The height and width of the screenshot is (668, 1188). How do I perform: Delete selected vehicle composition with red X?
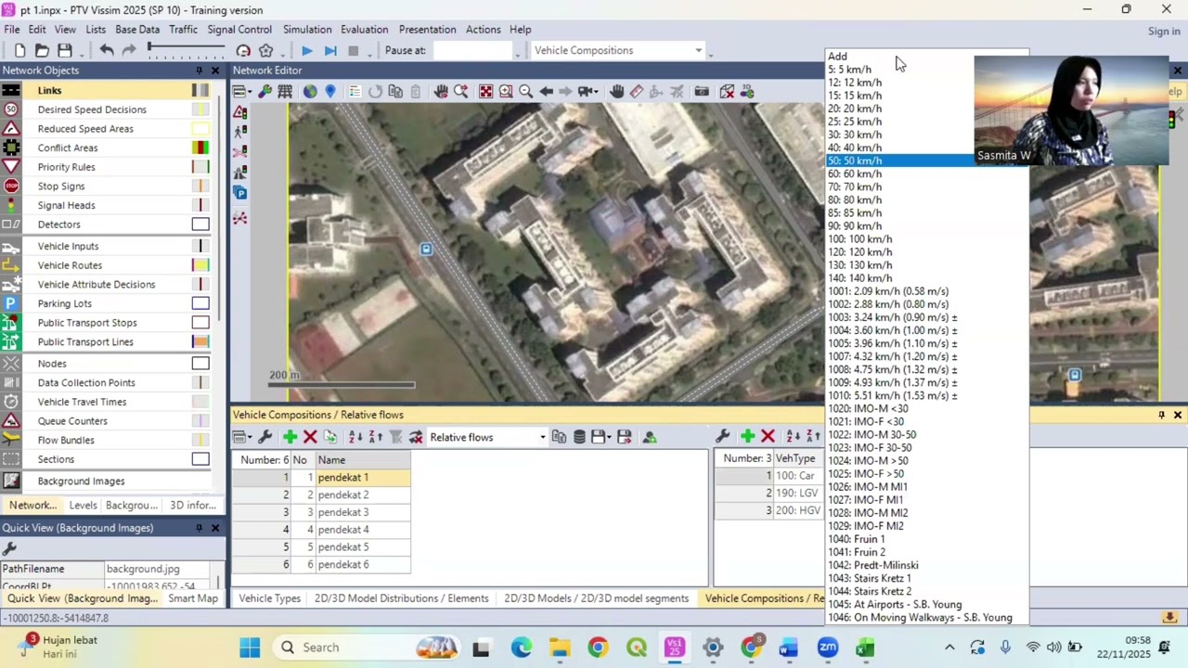310,437
